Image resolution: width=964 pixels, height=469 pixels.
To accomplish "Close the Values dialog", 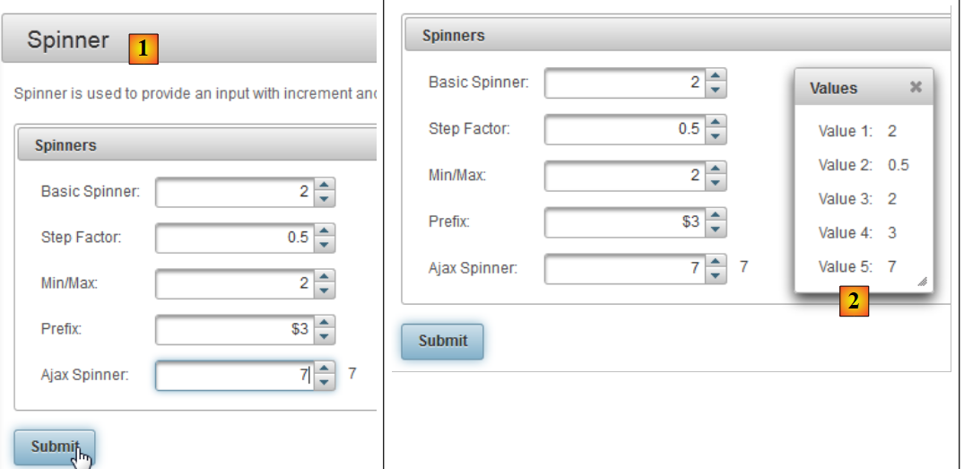I will coord(916,87).
